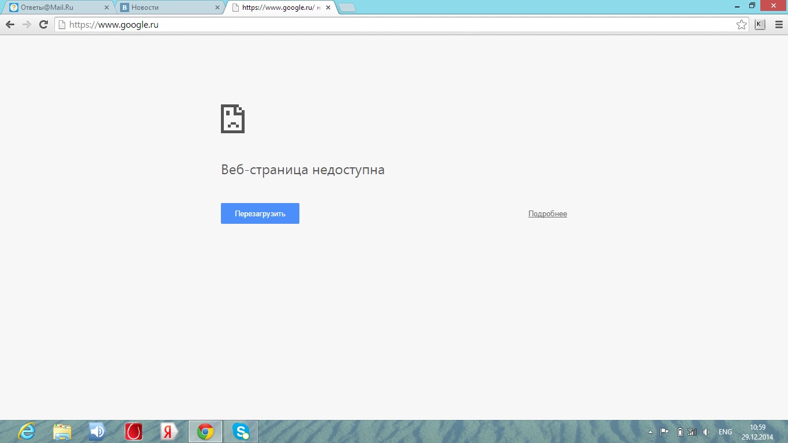Viewport: 788px width, 443px height.
Task: Launch Internet Explorer from the taskbar
Action: (27, 431)
